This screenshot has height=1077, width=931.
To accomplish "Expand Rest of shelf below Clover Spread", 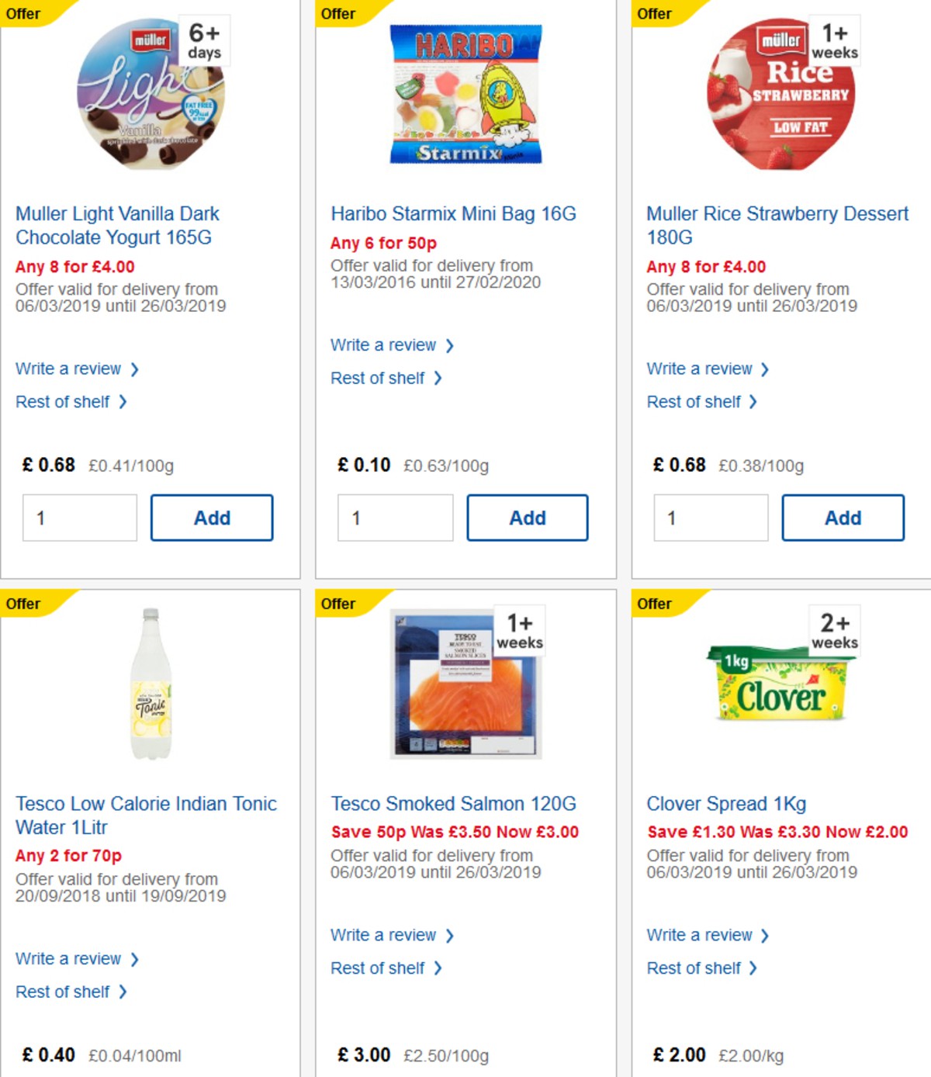I will [694, 968].
